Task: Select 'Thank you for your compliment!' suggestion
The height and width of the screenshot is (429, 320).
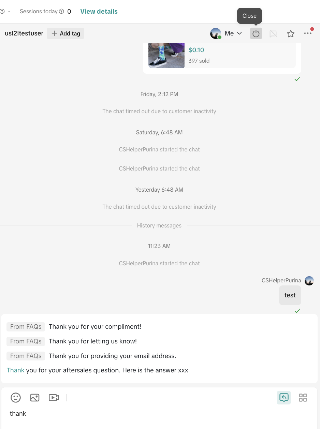Action: [x=95, y=327]
